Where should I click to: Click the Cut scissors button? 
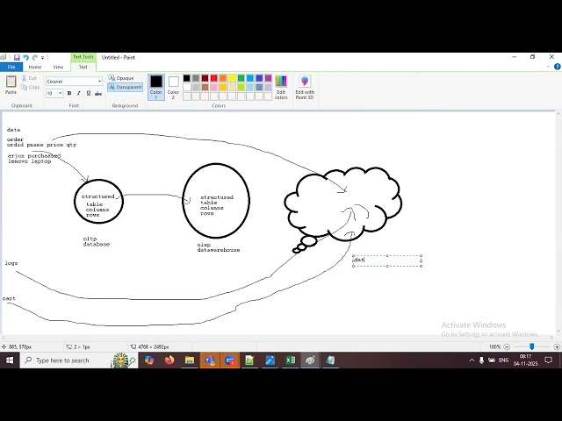(29, 78)
